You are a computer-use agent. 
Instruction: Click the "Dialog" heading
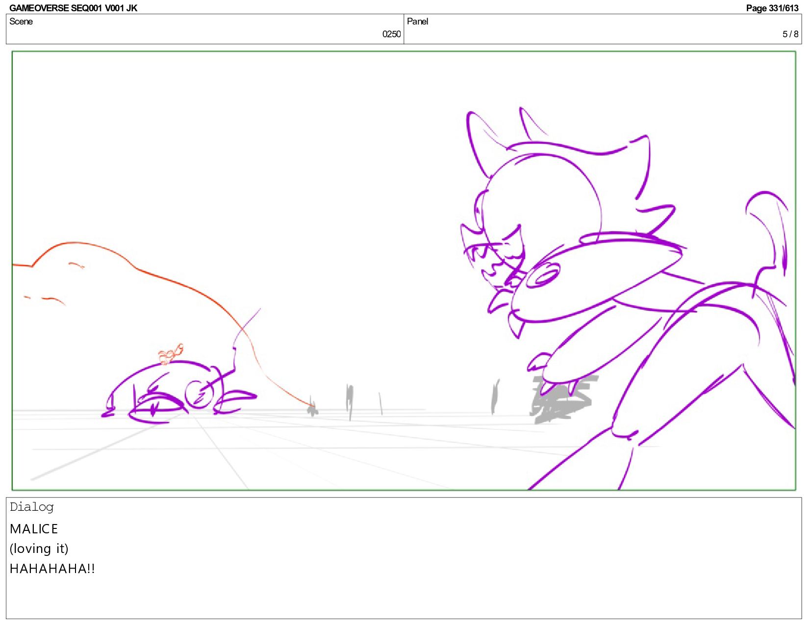click(x=31, y=507)
